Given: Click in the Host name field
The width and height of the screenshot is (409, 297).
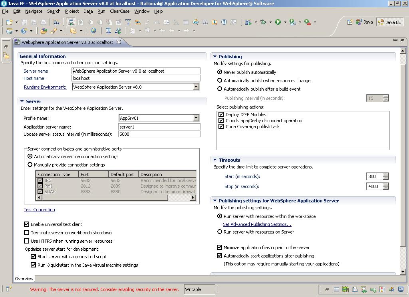Looking at the screenshot, I should (x=136, y=78).
